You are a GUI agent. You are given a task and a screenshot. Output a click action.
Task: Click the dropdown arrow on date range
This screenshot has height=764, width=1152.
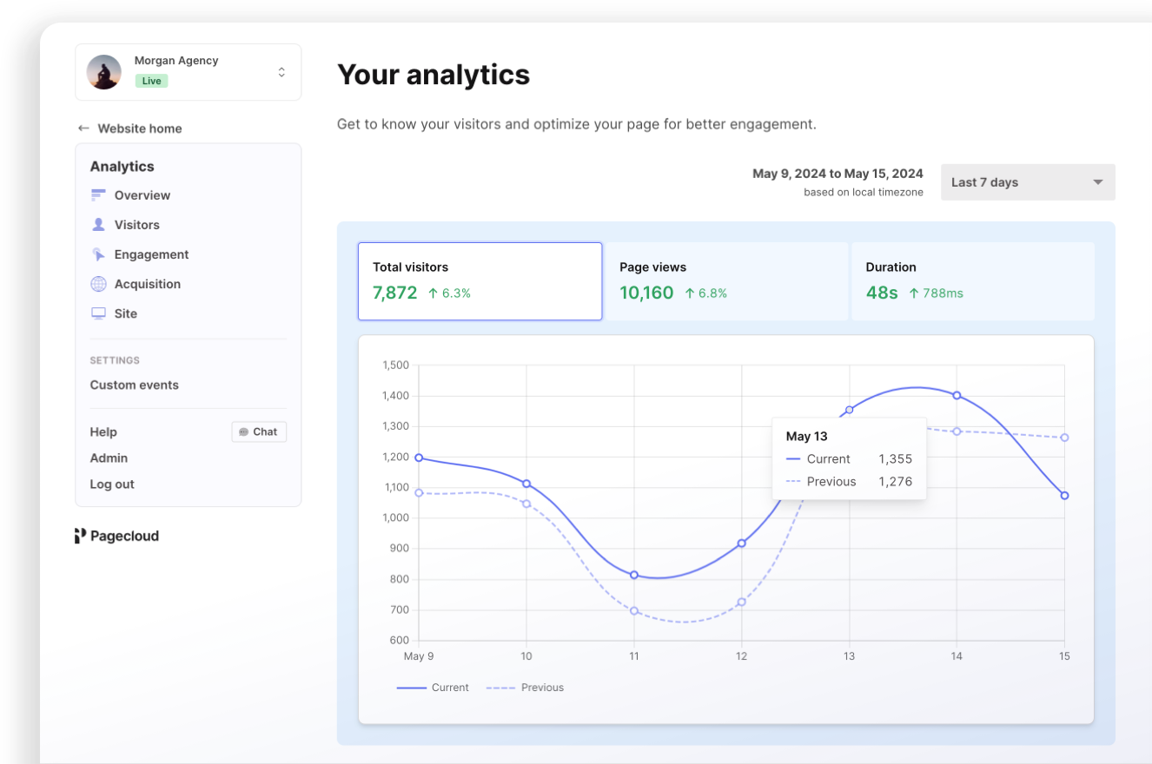[x=1097, y=182]
